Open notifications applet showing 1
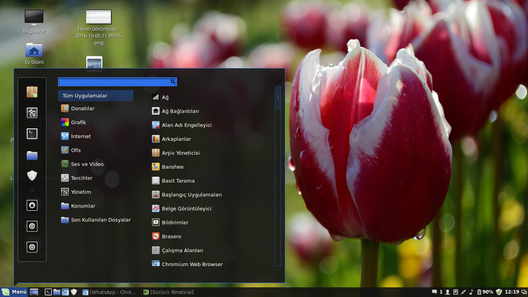 [437, 292]
